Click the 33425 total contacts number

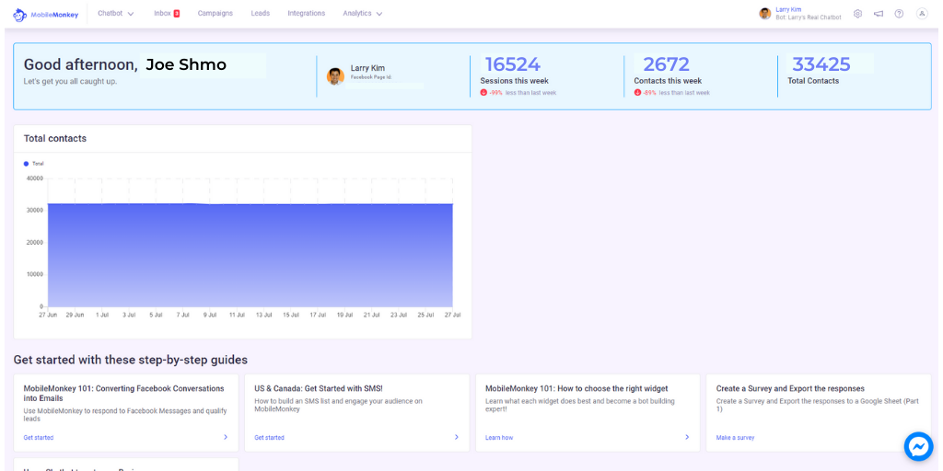[x=821, y=63]
